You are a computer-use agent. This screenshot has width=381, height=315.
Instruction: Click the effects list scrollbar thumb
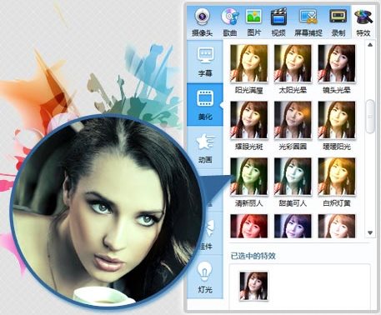coord(370,117)
